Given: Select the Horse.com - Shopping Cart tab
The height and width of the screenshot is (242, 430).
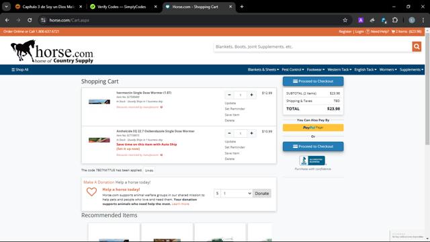Looking at the screenshot, I should pyautogui.click(x=196, y=7).
